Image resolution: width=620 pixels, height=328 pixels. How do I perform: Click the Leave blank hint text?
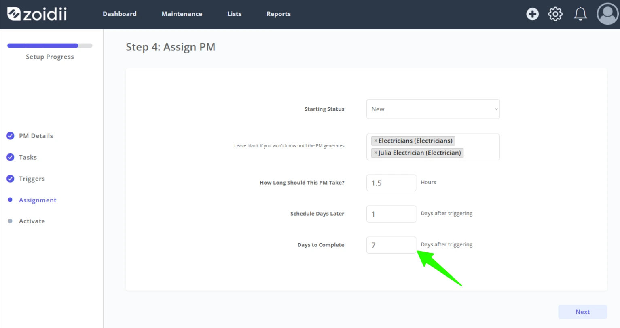pyautogui.click(x=289, y=146)
